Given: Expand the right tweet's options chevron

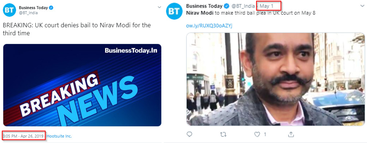Looking at the screenshot, I should (x=362, y=6).
